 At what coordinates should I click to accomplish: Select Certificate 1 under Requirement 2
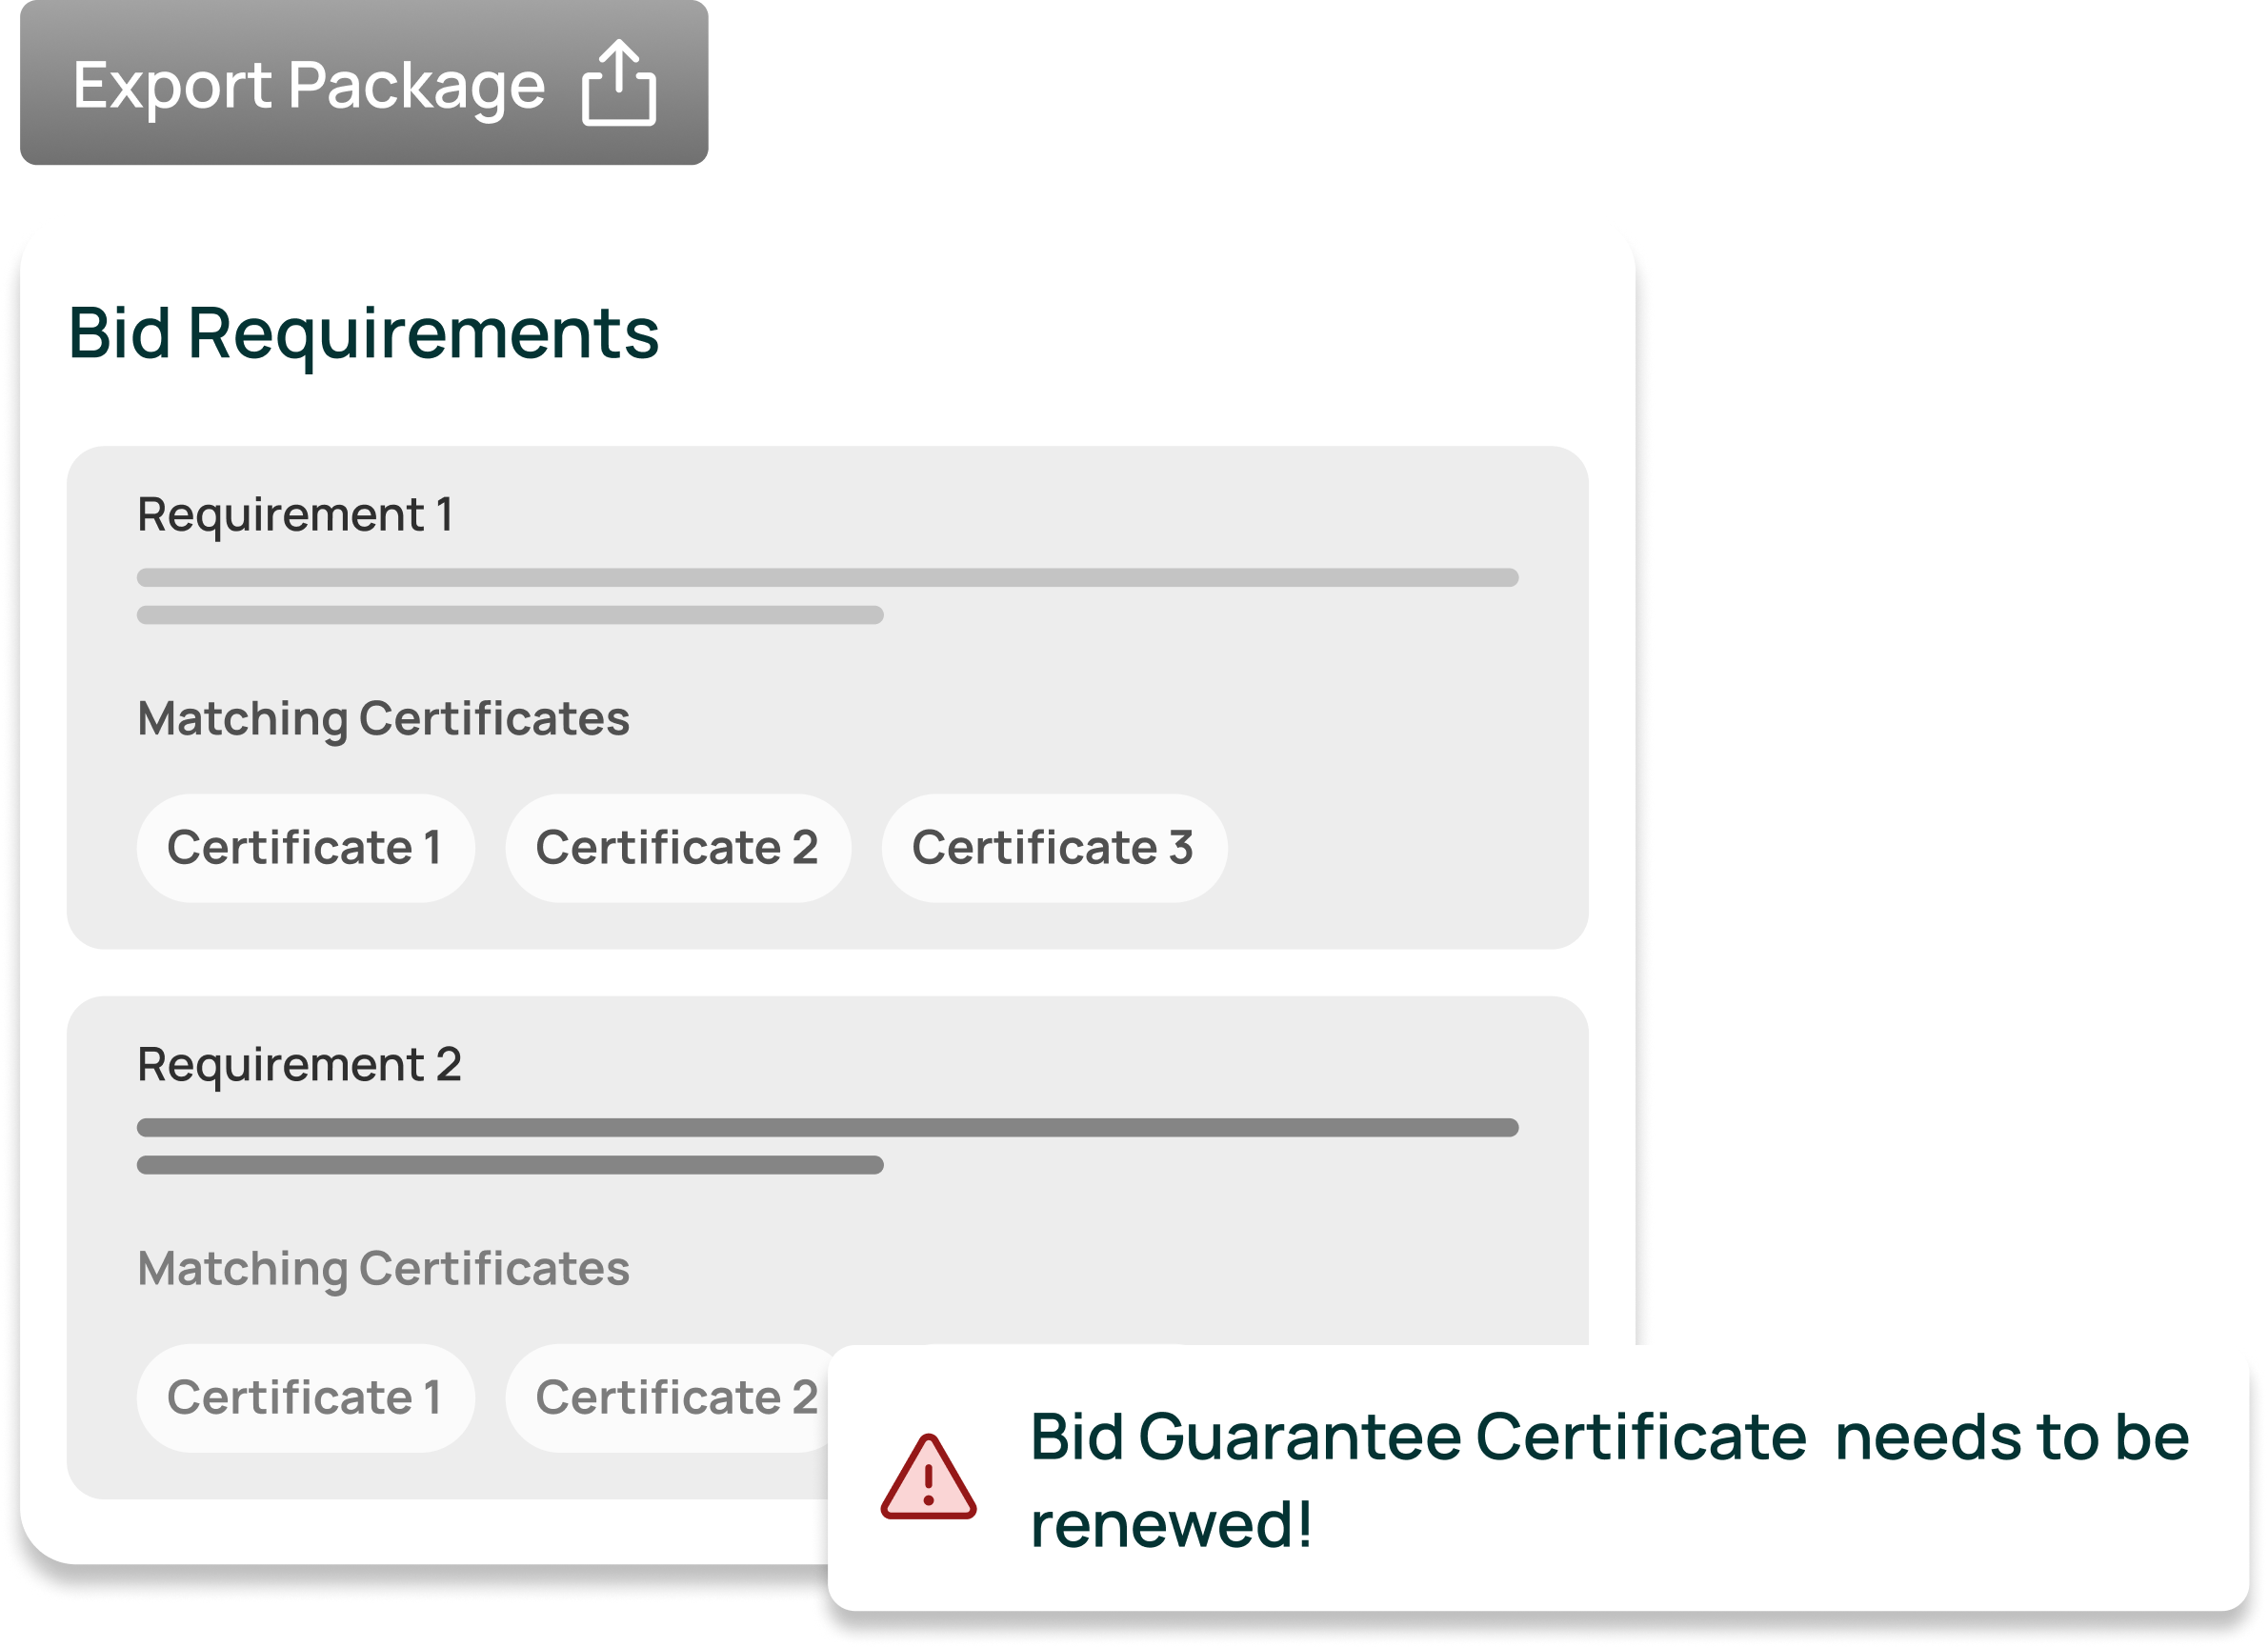click(x=305, y=1397)
